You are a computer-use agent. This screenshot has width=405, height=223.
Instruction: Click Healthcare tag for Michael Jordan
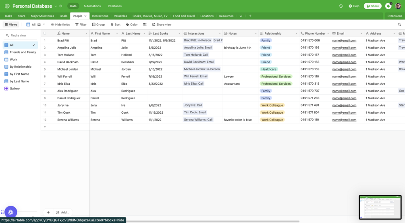[269, 69]
